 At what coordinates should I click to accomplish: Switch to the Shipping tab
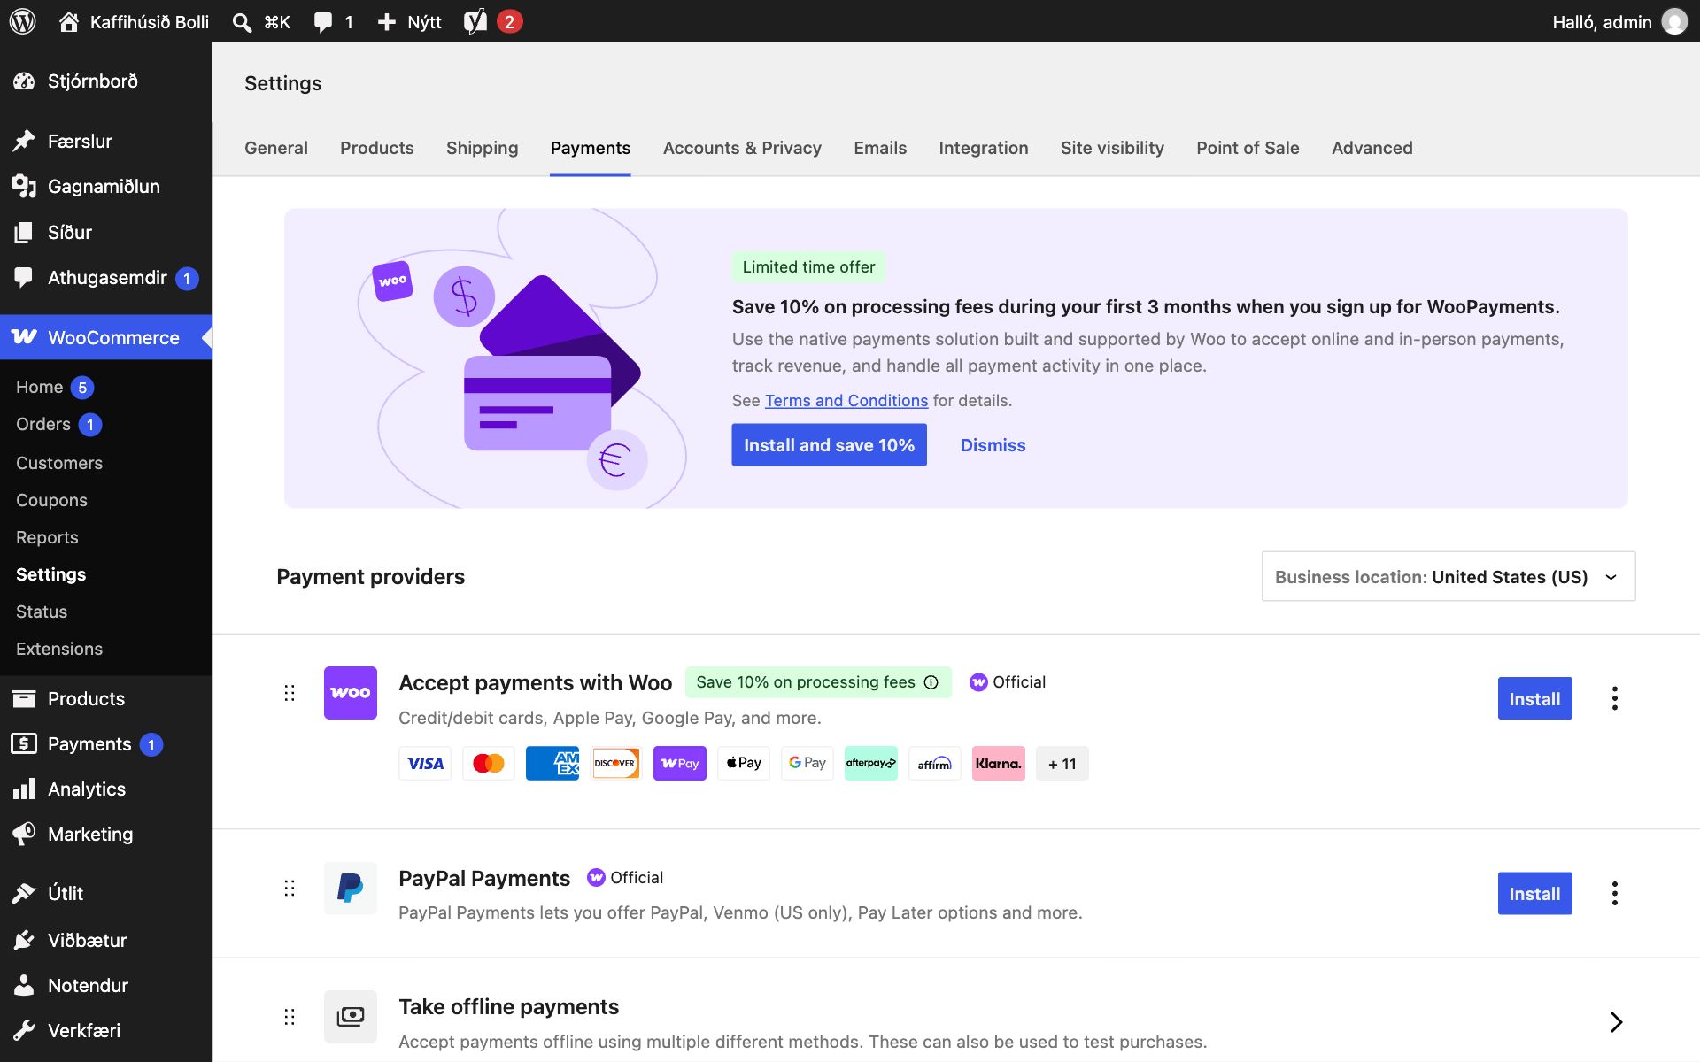click(x=483, y=148)
